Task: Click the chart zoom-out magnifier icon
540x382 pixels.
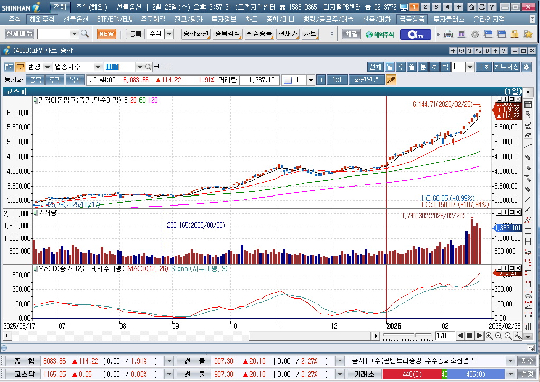Action: [498, 336]
